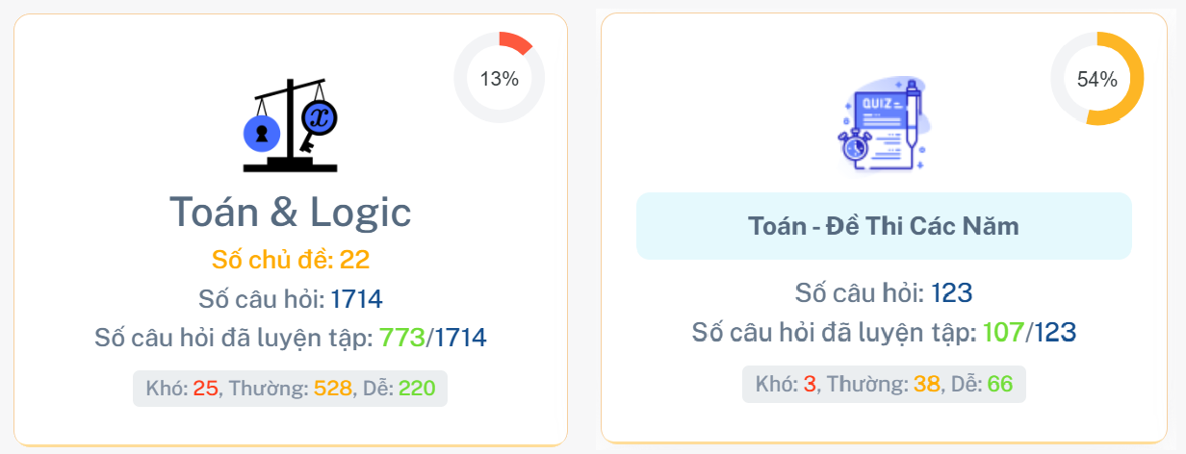
Task: Click Số câu hỏi: 123 text
Action: point(883,294)
